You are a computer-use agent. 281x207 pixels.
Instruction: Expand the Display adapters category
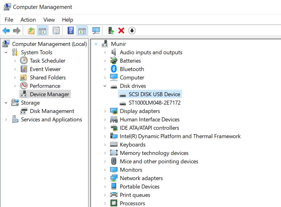coord(105,111)
